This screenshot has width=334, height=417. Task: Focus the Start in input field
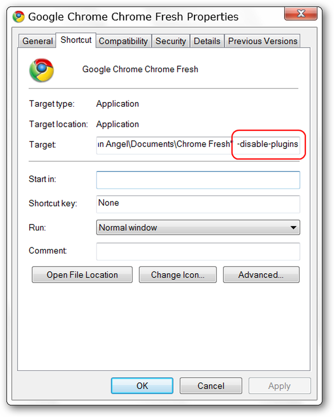(198, 180)
